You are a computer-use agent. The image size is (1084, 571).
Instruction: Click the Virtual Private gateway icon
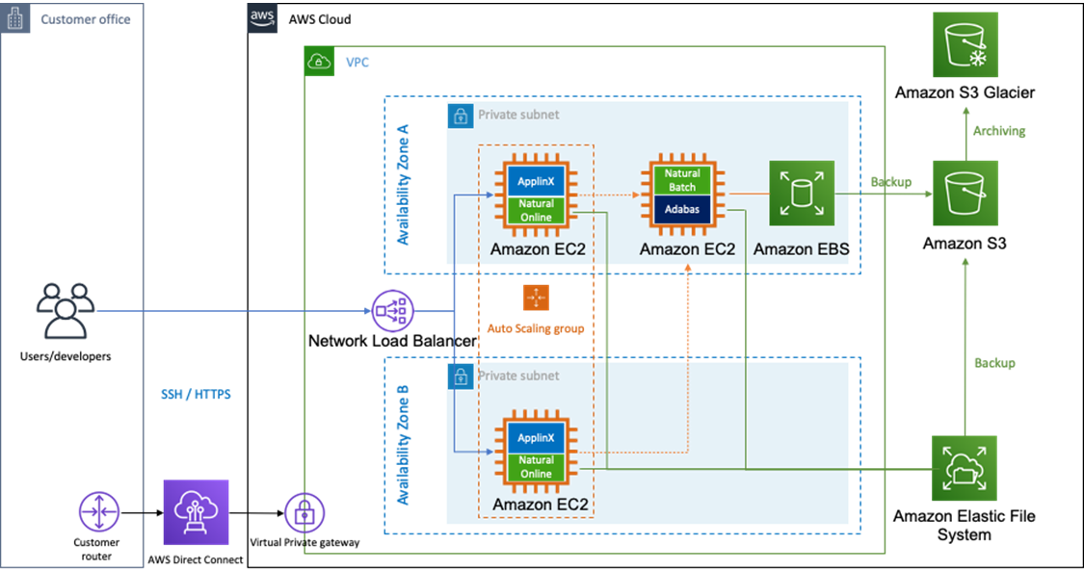point(304,513)
